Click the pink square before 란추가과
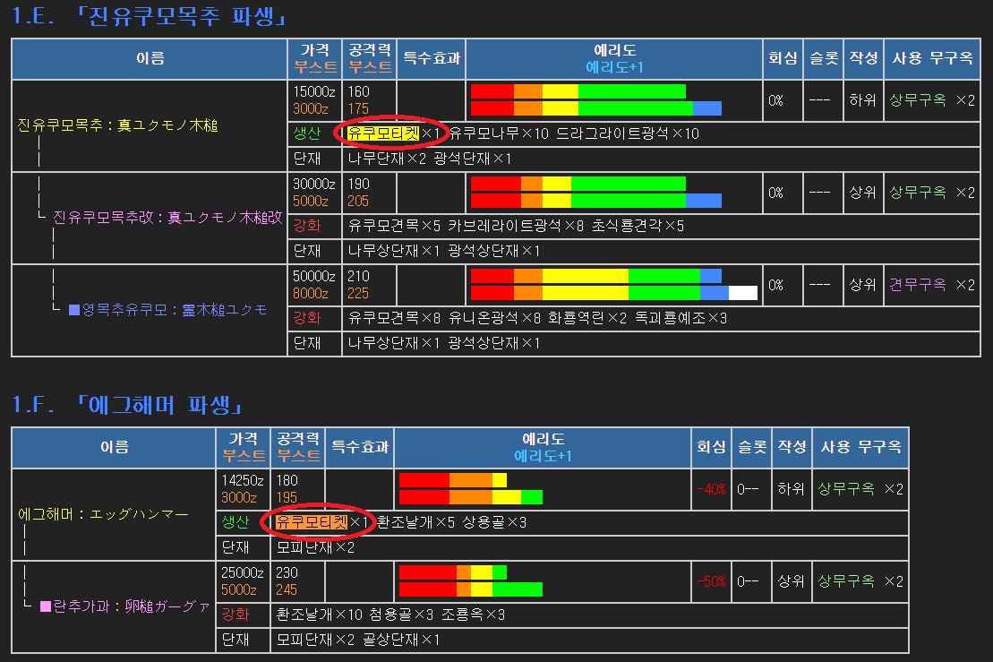 tap(46, 606)
